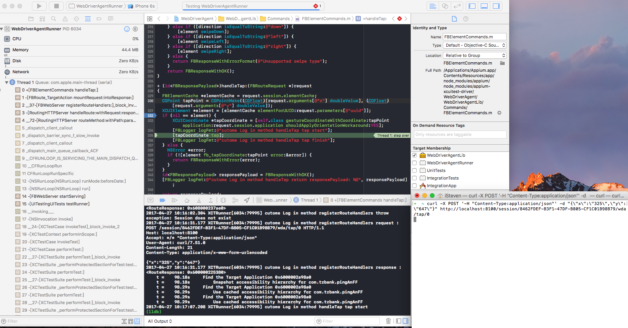The height and width of the screenshot is (328, 628).
Task: Toggle the Navigator panel visibility
Action: point(472,6)
